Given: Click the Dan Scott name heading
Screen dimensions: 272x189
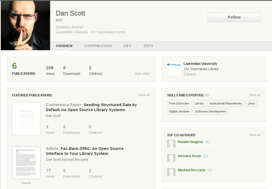Looking at the screenshot, I should tap(71, 13).
